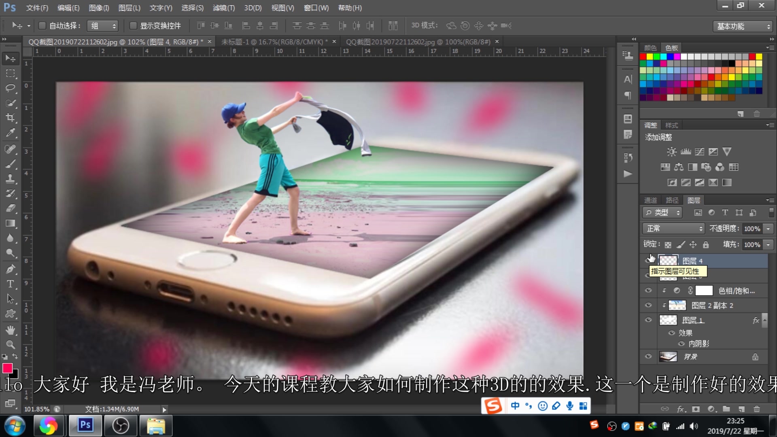Toggle visibility of the 内阴影 effect
777x437 pixels.
[682, 344]
